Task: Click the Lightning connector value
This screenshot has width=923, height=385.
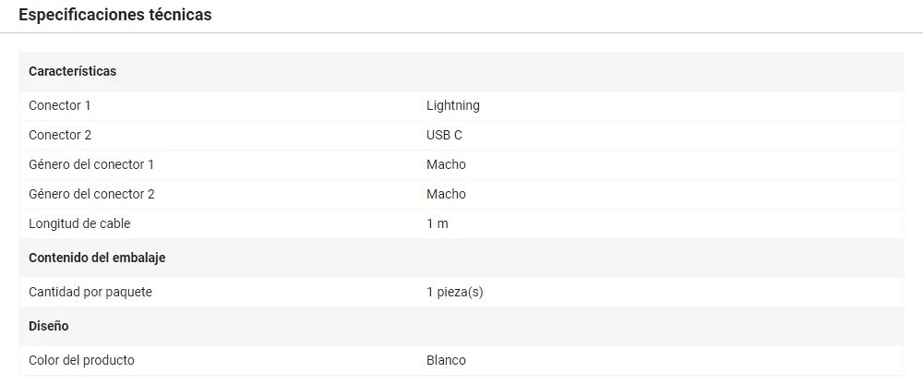Action: pyautogui.click(x=453, y=105)
